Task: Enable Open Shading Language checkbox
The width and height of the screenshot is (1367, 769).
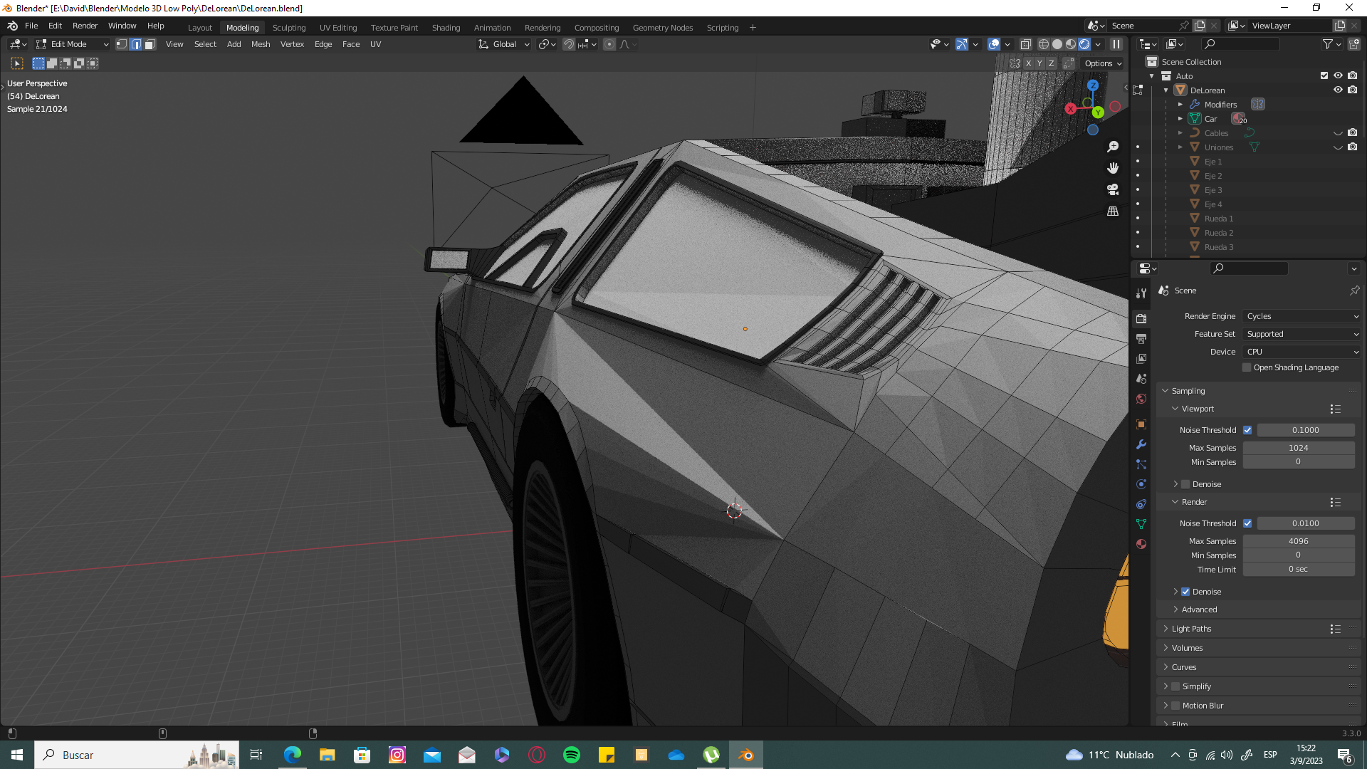Action: [1247, 367]
